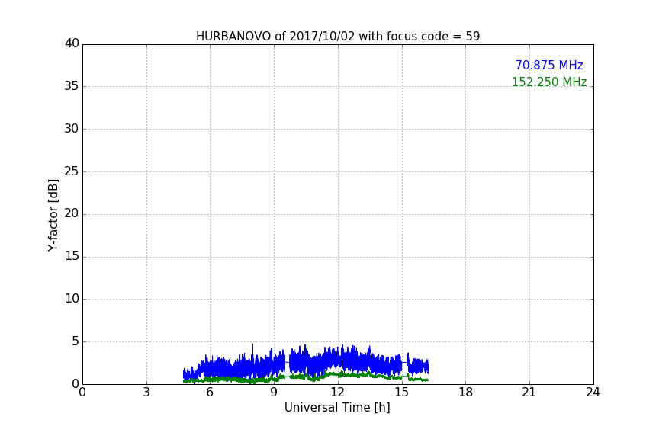
Task: Click x-axis tick value '24'
Action: click(593, 393)
